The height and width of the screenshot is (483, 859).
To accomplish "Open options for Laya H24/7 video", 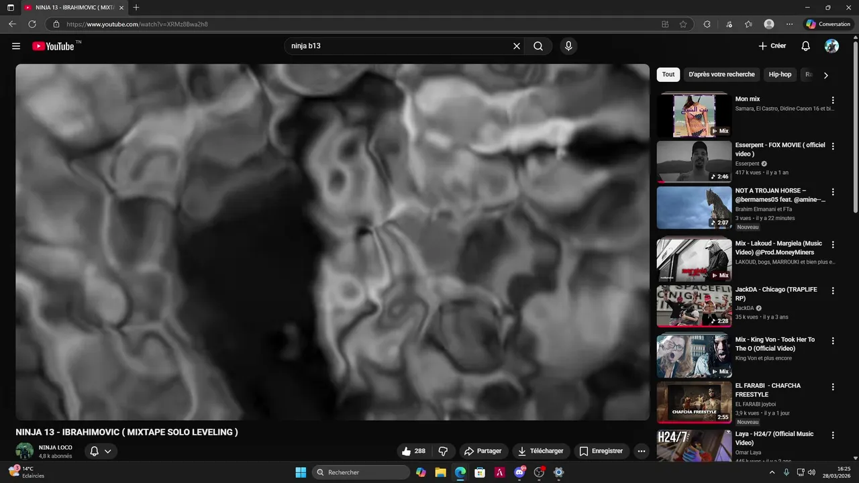I will coord(833,435).
